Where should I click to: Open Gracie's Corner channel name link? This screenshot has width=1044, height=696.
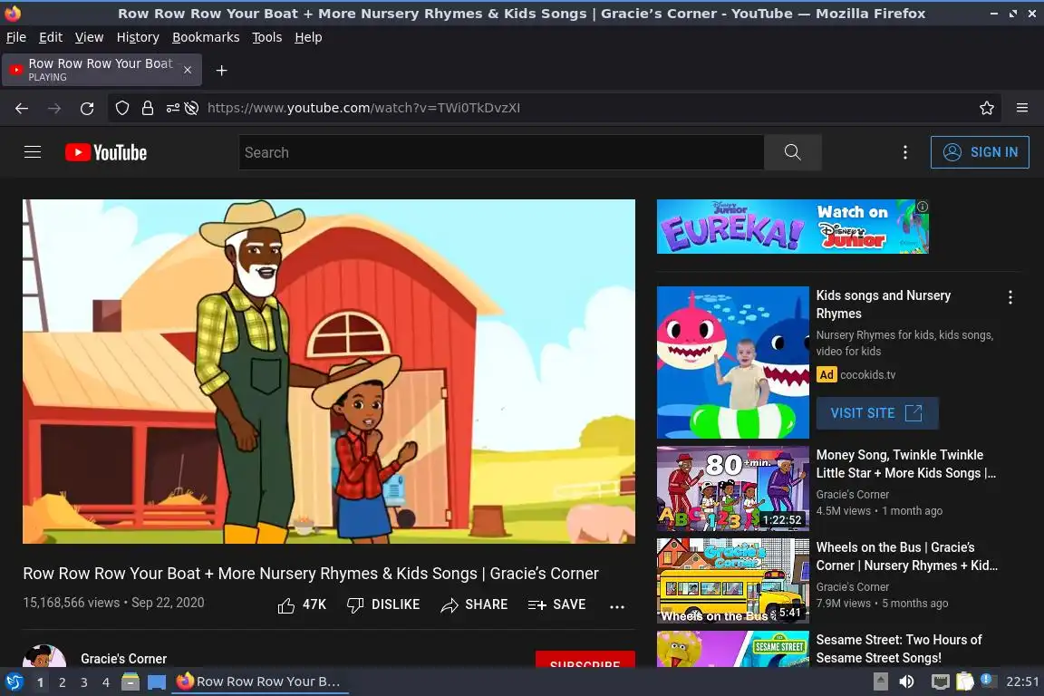124,659
